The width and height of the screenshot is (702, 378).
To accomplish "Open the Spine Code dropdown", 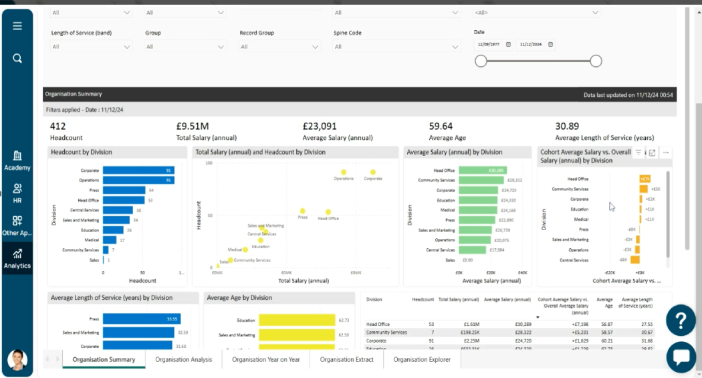I will pos(397,47).
